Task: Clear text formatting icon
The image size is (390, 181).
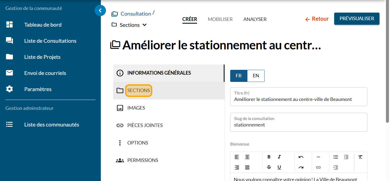Action: coord(360,157)
